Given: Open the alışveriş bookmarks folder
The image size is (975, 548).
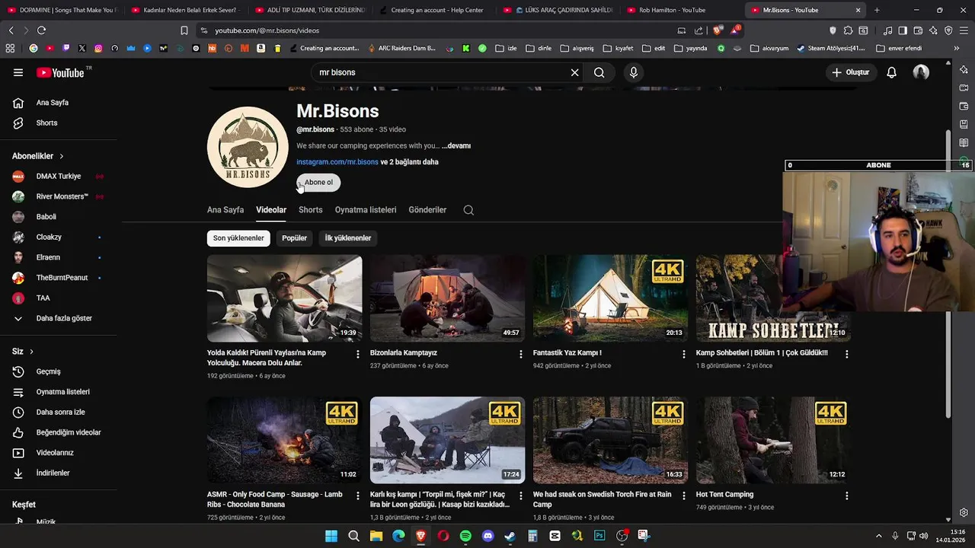Looking at the screenshot, I should [577, 48].
